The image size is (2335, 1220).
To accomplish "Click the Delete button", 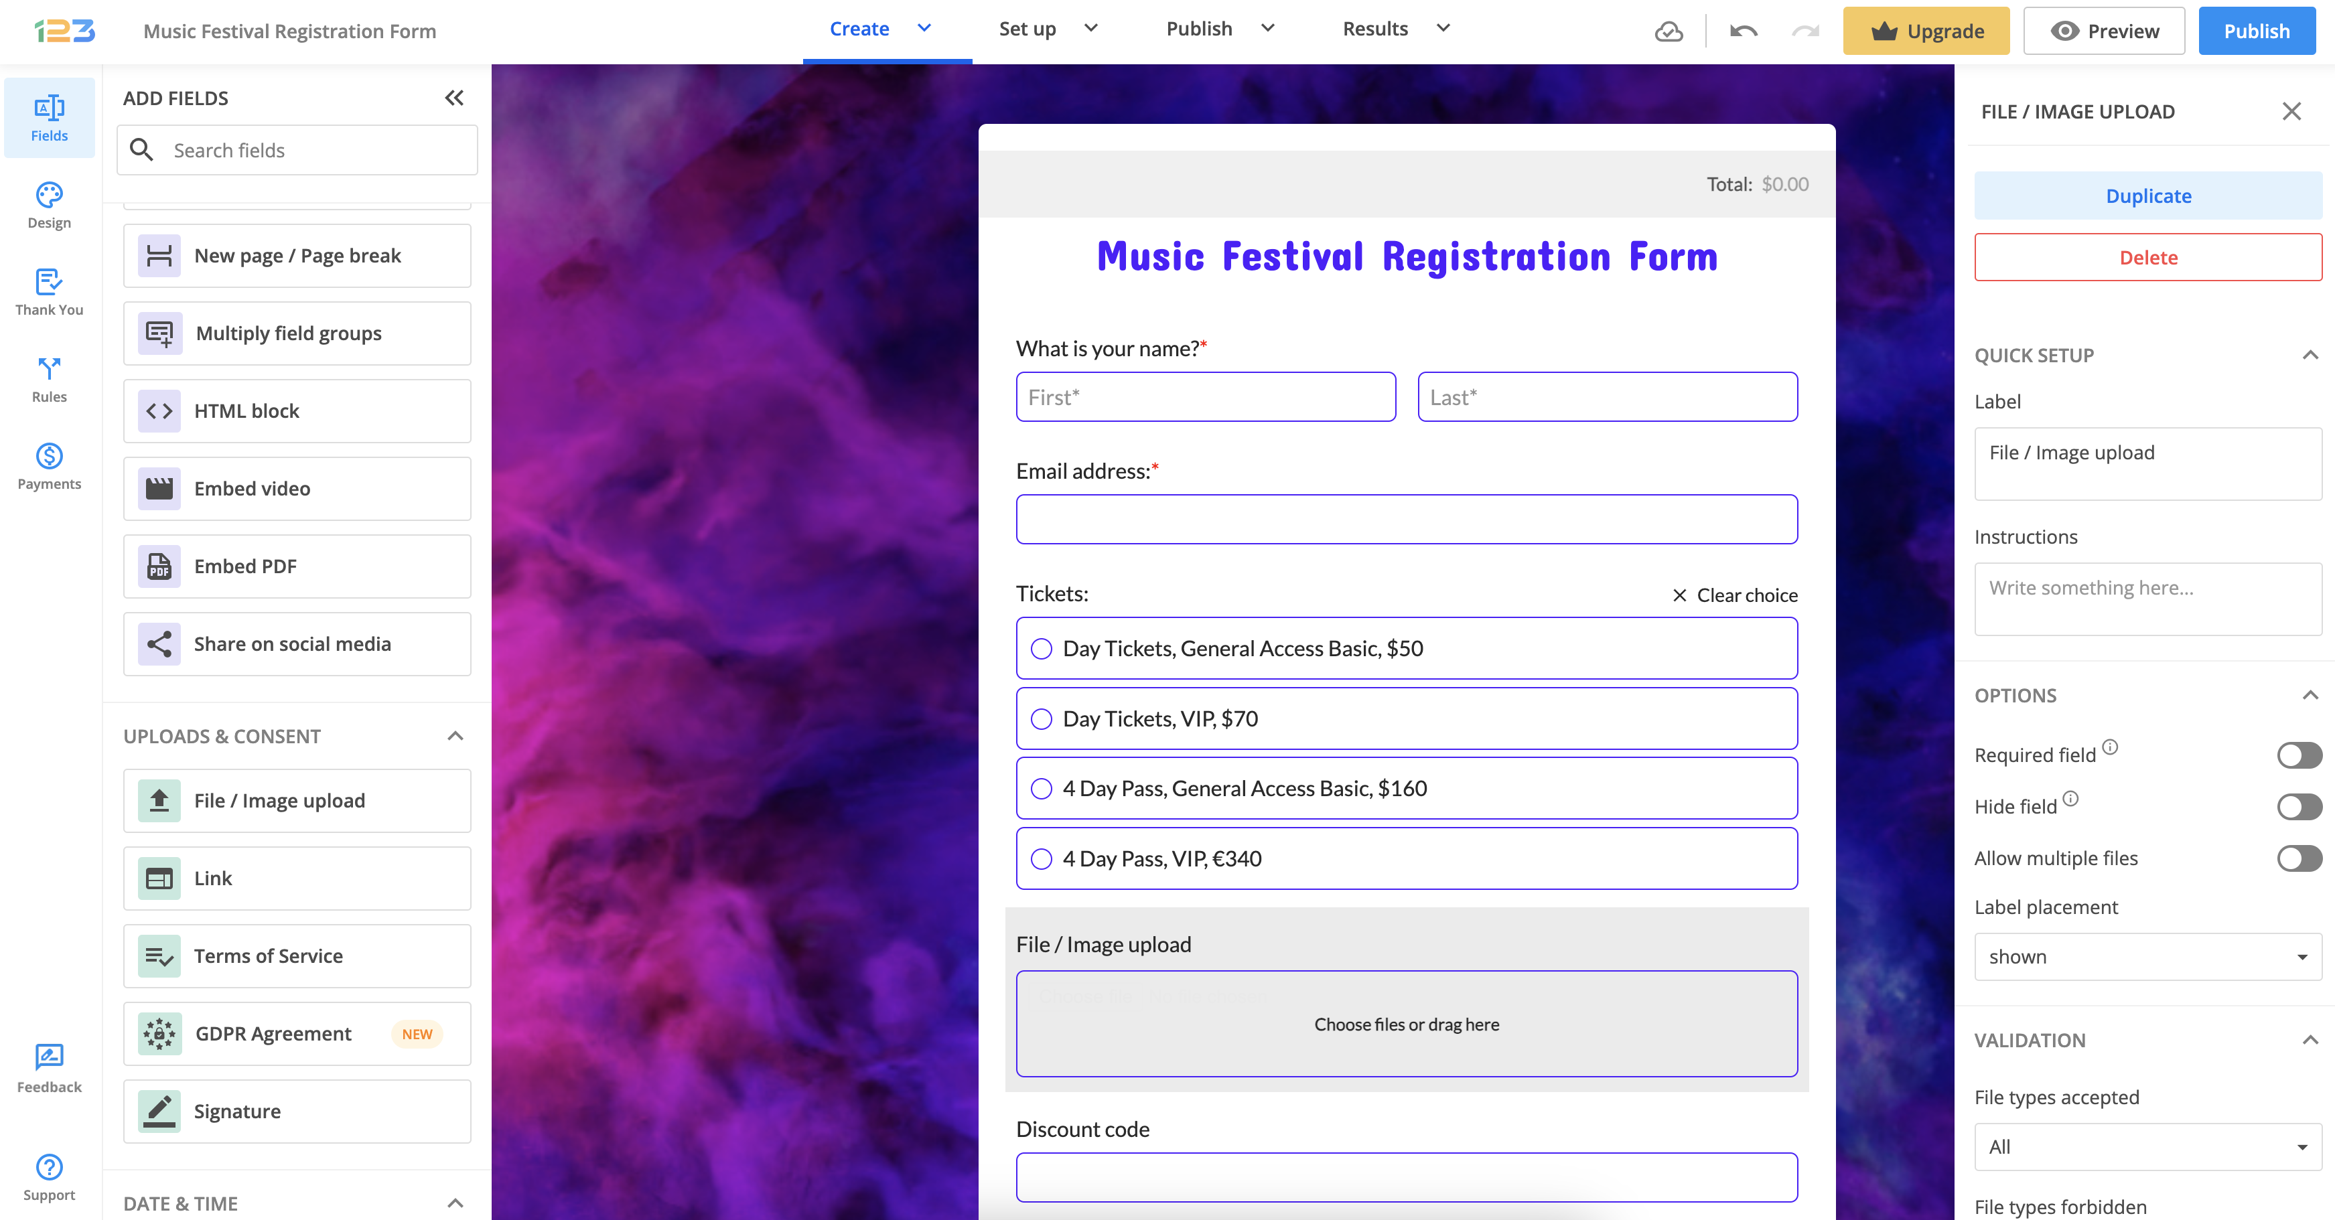I will (2148, 258).
